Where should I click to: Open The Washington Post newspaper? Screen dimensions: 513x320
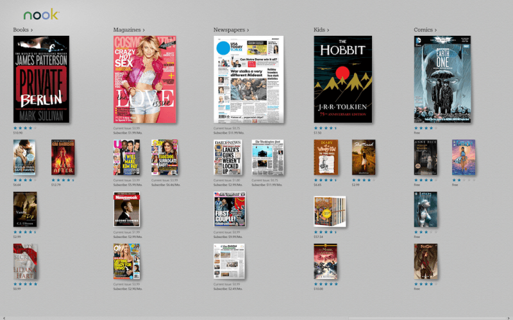(267, 157)
